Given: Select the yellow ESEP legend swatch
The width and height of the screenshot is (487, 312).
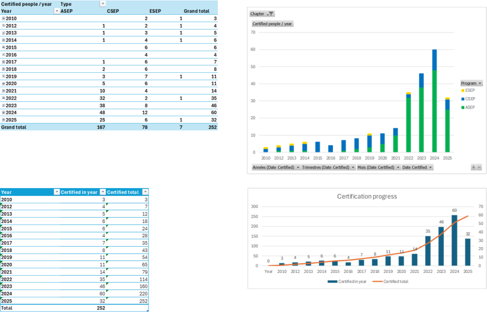Looking at the screenshot, I should pyautogui.click(x=462, y=91).
